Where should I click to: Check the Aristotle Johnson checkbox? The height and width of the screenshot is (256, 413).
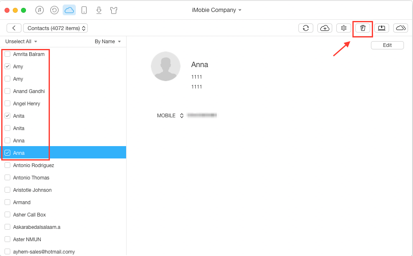coord(7,190)
